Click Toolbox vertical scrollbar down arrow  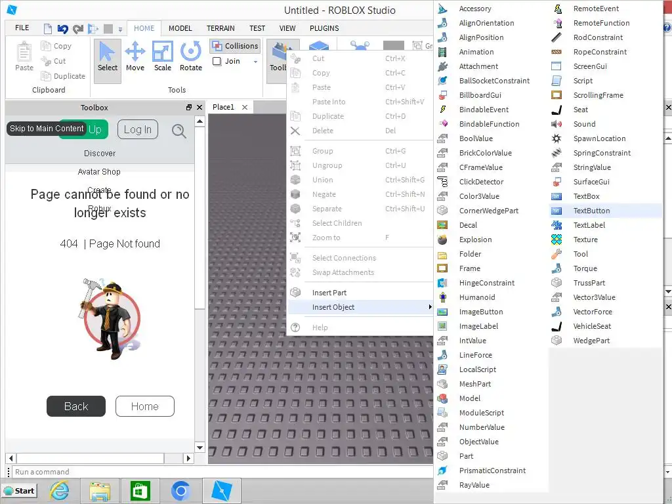[199, 448]
